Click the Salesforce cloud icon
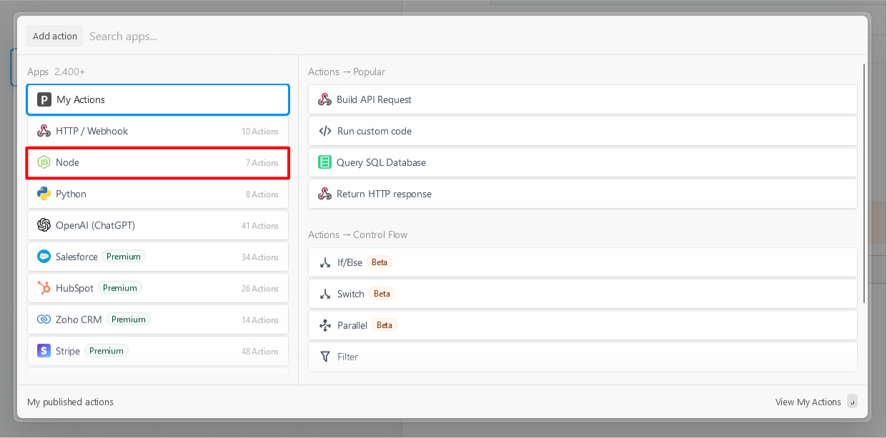887x438 pixels. tap(44, 257)
